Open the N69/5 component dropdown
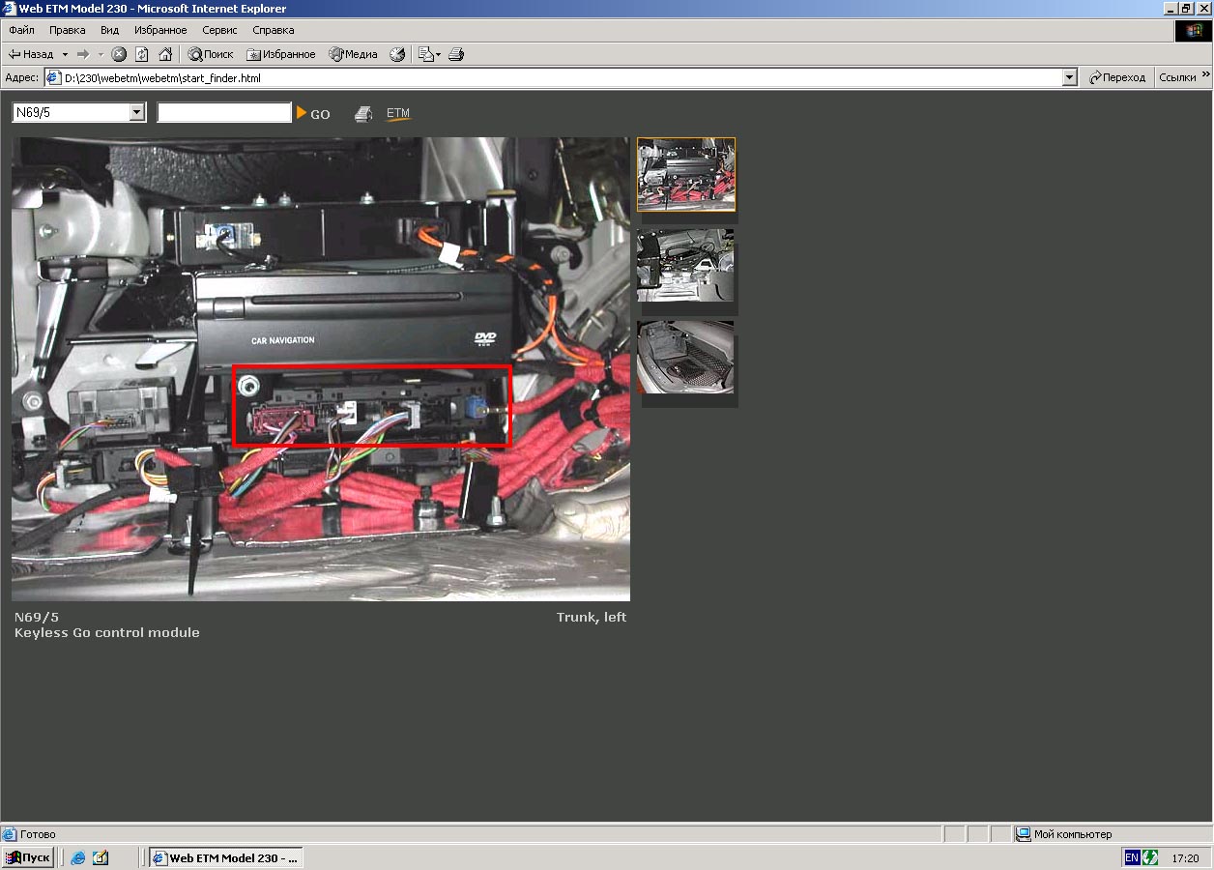Screen dimensions: 1214x870 (x=136, y=113)
